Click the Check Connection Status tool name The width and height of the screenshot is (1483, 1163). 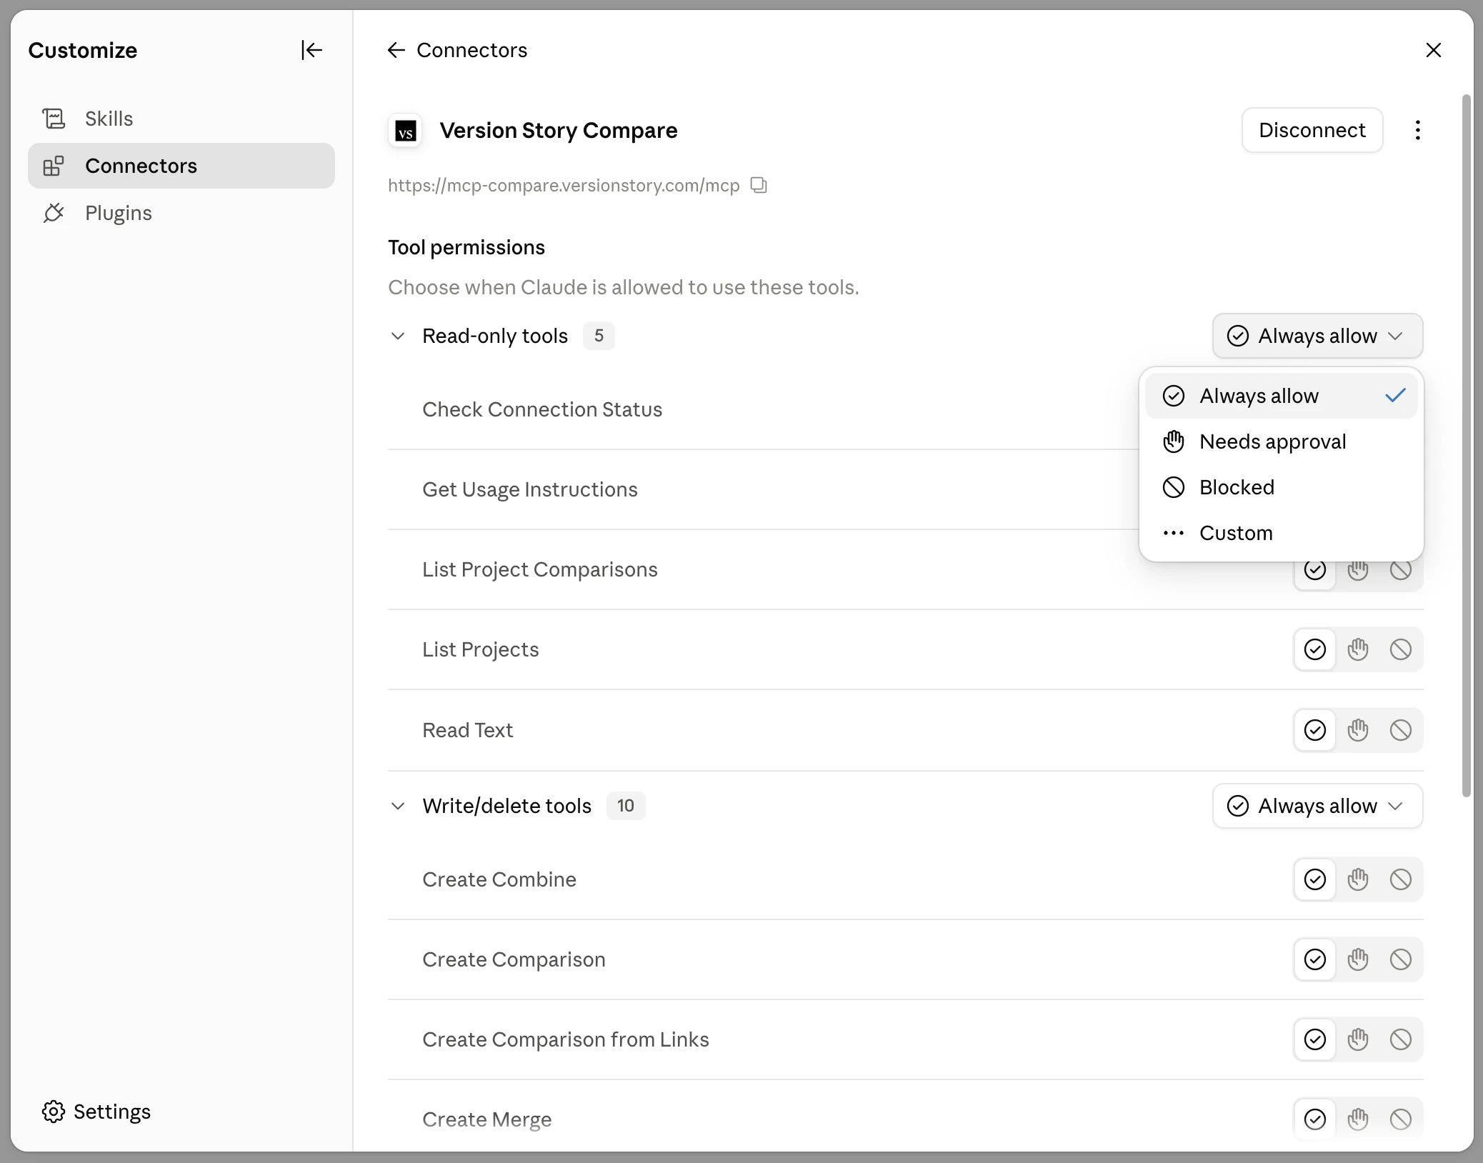[542, 409]
